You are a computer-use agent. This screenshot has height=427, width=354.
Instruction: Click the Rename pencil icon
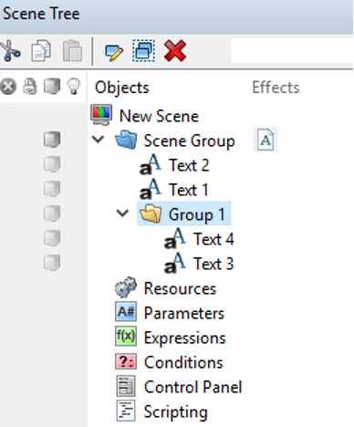(x=114, y=52)
